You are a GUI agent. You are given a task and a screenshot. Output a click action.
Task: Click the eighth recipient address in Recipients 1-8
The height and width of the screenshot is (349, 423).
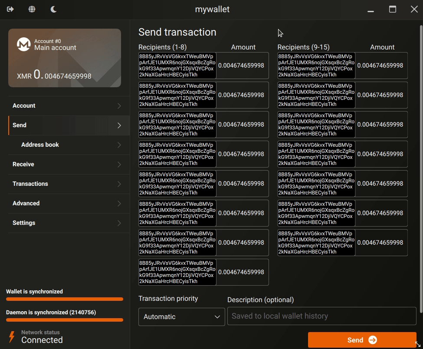pos(177,272)
